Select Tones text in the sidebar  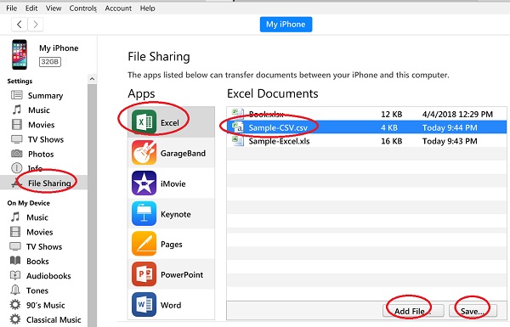pyautogui.click(x=37, y=290)
